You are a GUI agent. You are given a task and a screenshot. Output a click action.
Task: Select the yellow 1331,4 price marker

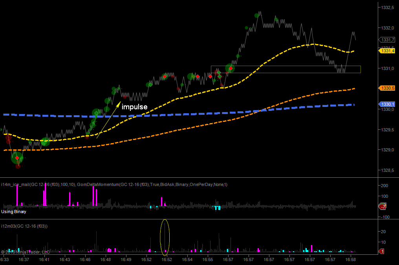point(388,51)
